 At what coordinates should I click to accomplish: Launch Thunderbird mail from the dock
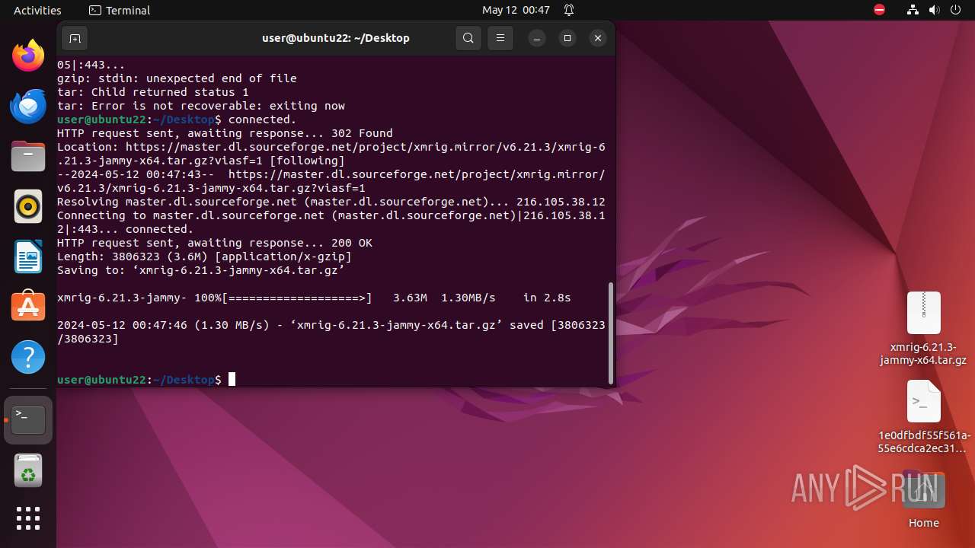point(28,106)
